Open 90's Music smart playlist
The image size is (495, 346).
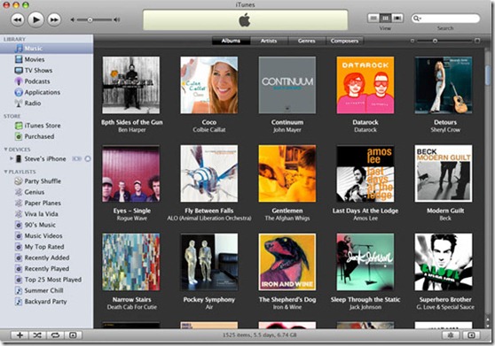[x=46, y=225]
